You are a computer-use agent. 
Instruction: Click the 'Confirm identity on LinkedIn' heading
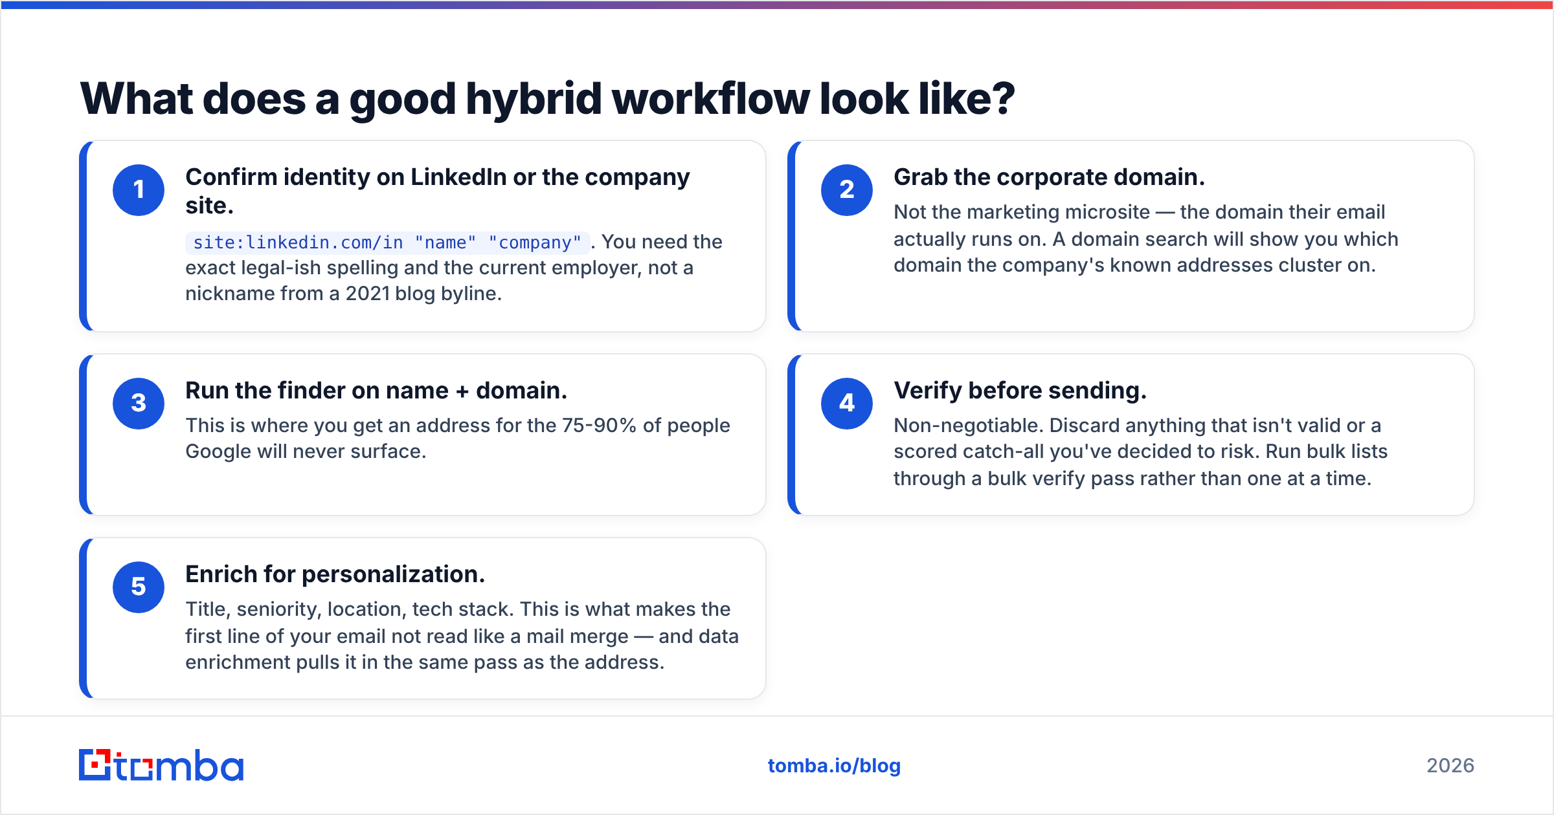(x=438, y=191)
